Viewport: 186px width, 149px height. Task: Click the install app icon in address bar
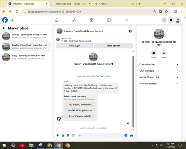161,12
